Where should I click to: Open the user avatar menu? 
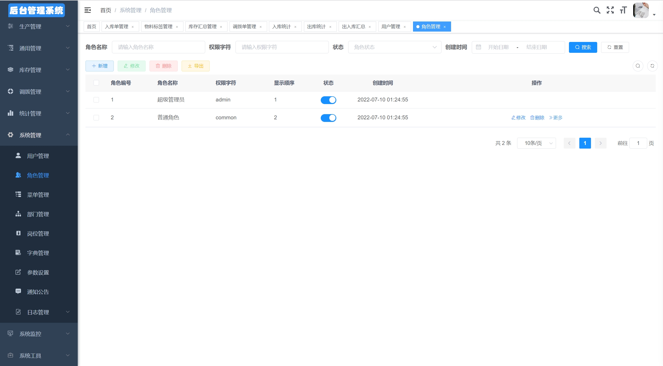(x=641, y=11)
